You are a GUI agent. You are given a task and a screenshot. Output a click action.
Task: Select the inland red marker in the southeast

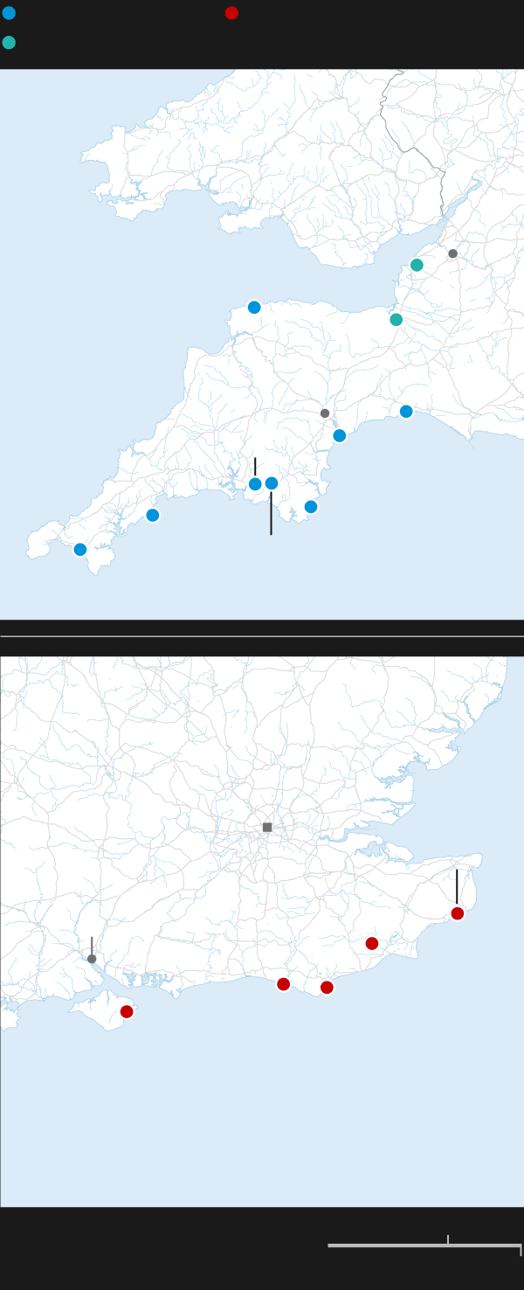coord(372,944)
